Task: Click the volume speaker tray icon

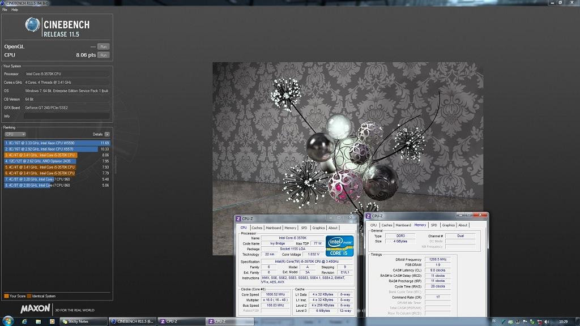Action: tap(547, 321)
